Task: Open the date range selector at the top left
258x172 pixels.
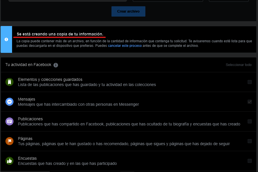Action: pos(68,1)
